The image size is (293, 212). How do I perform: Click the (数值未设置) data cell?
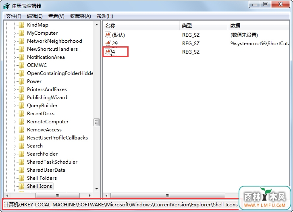pyautogui.click(x=244, y=35)
